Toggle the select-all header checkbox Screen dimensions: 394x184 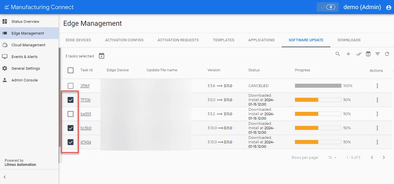71,70
